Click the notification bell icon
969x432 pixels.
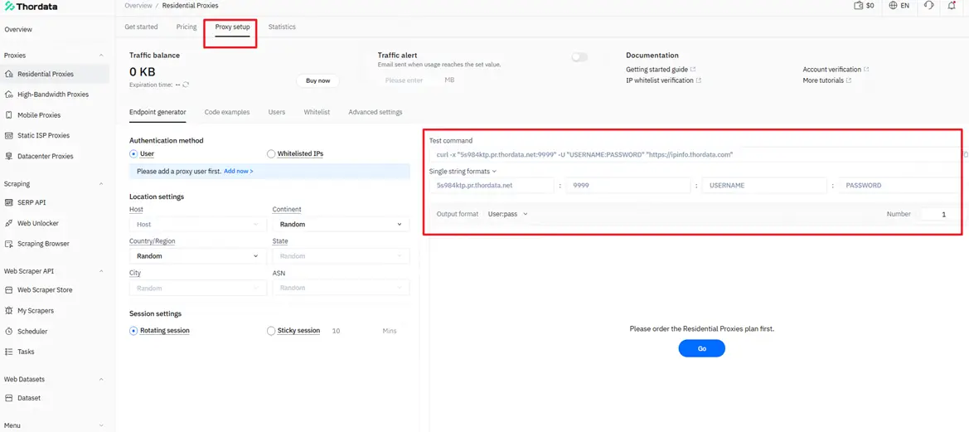point(952,6)
